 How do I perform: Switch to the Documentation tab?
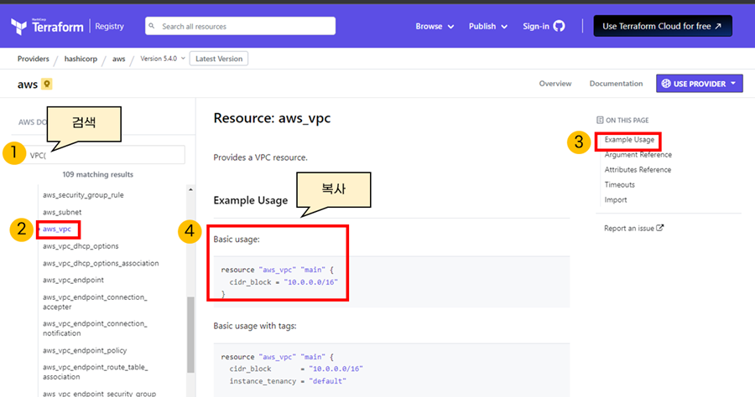(616, 84)
